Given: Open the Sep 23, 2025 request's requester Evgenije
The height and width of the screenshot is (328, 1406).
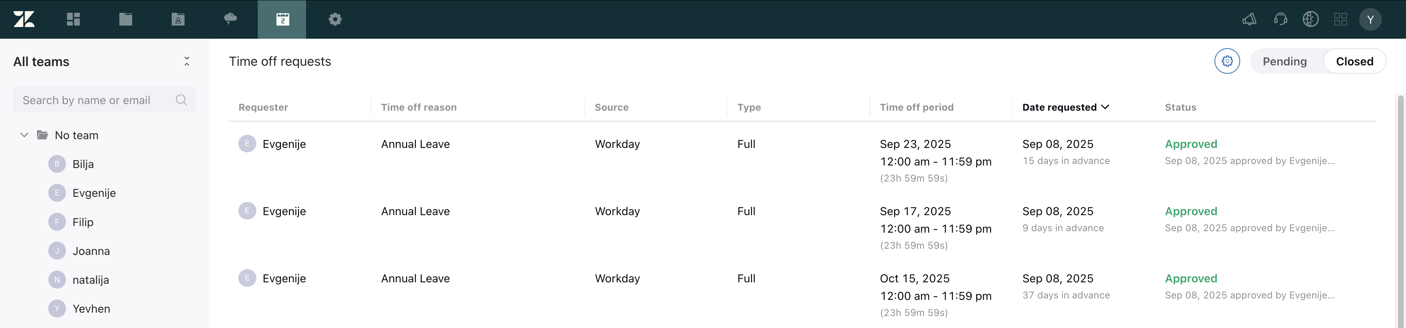Looking at the screenshot, I should pos(284,144).
